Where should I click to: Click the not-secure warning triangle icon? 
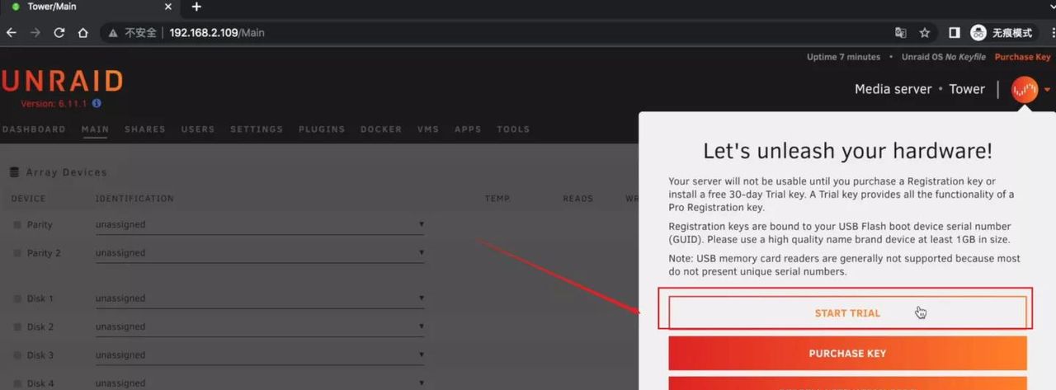point(114,33)
